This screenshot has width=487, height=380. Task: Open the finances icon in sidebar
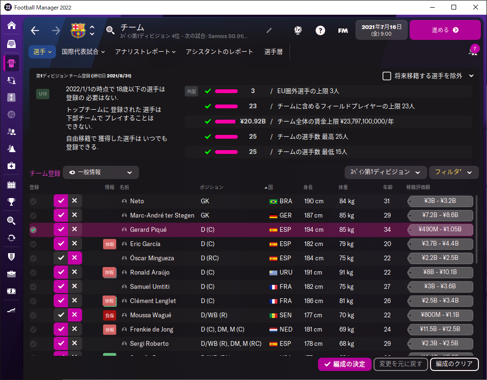[11, 291]
